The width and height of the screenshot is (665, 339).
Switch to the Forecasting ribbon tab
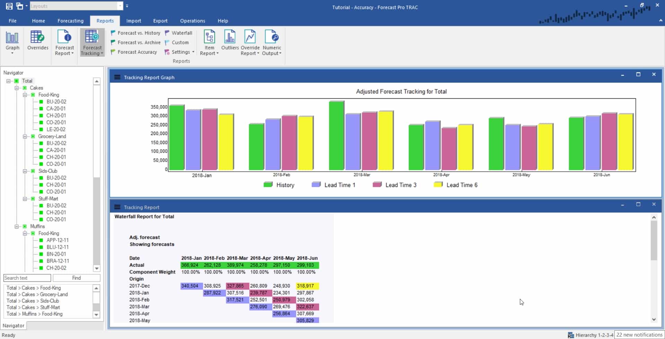70,21
